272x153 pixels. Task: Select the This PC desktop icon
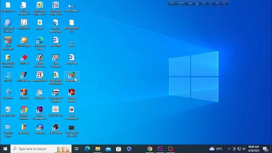pos(8,77)
